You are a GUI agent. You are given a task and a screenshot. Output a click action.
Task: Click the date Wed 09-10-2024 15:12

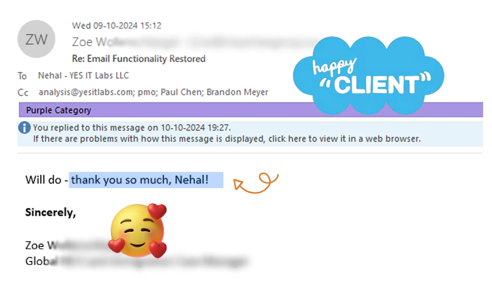pyautogui.click(x=117, y=25)
